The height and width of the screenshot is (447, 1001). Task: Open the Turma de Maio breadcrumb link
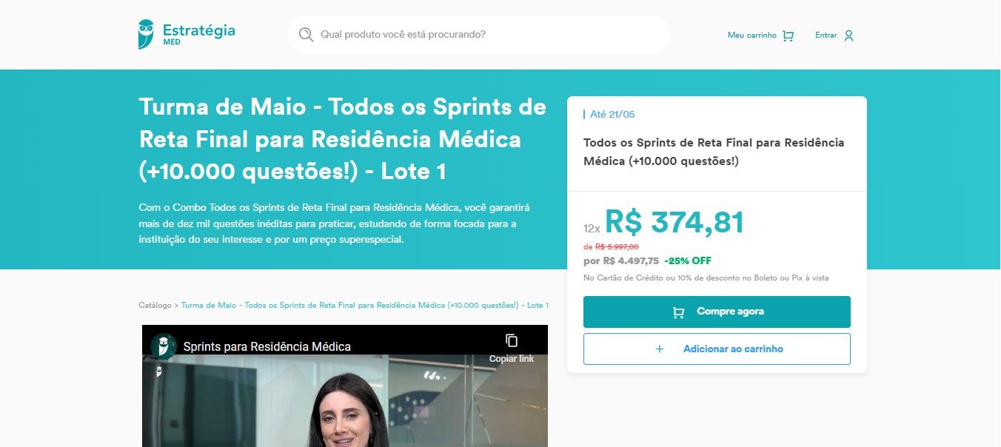[x=365, y=305]
